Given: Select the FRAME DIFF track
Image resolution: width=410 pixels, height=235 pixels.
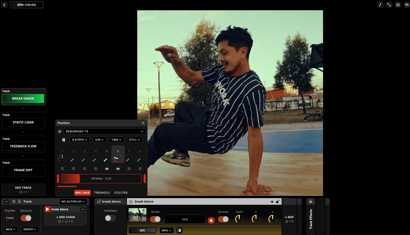Looking at the screenshot, I should 23,170.
